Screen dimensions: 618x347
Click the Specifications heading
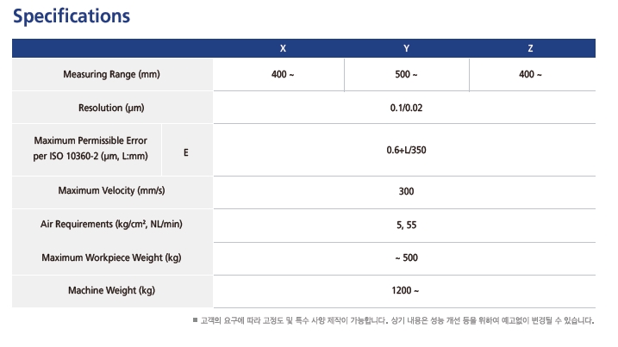click(72, 16)
